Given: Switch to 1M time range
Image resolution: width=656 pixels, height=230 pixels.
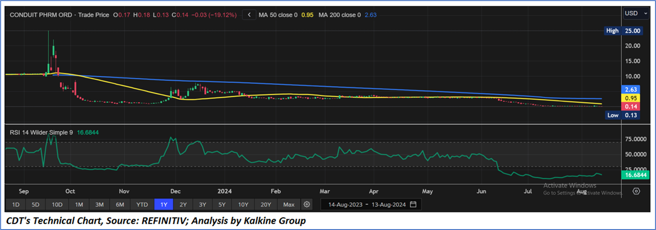Looking at the screenshot, I should (79, 204).
